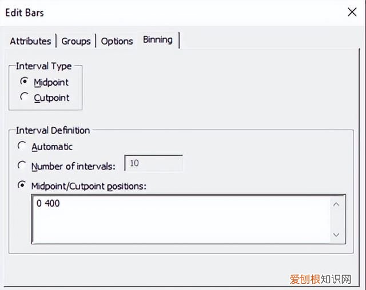Click the Interval Type group label
Viewport: 366px width, 290px height.
pos(45,66)
